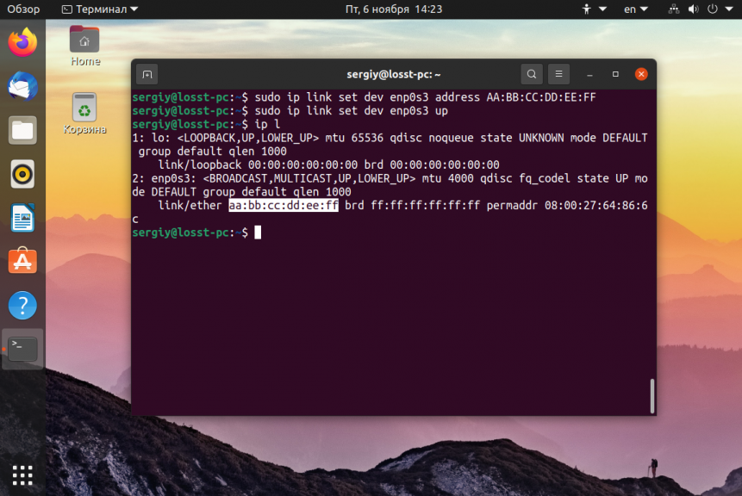Open the Корзина trash desktop icon

84,114
